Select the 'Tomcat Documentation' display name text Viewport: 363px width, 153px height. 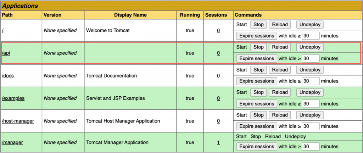point(111,76)
